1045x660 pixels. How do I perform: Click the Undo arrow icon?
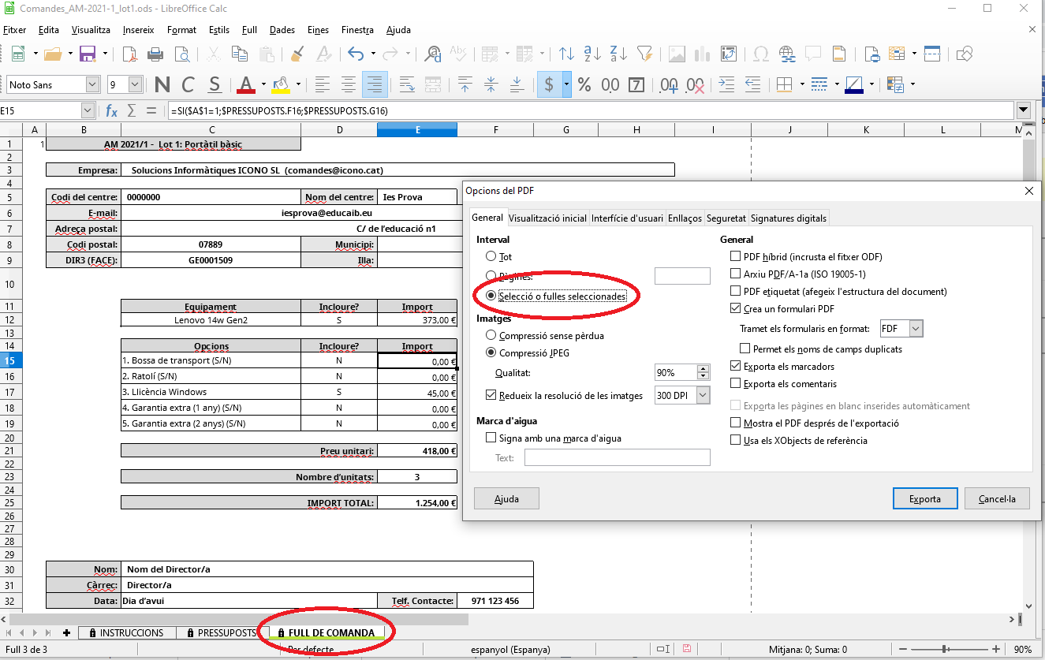(x=356, y=54)
